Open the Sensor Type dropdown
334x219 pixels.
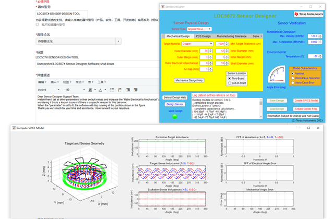pyautogui.click(x=199, y=29)
